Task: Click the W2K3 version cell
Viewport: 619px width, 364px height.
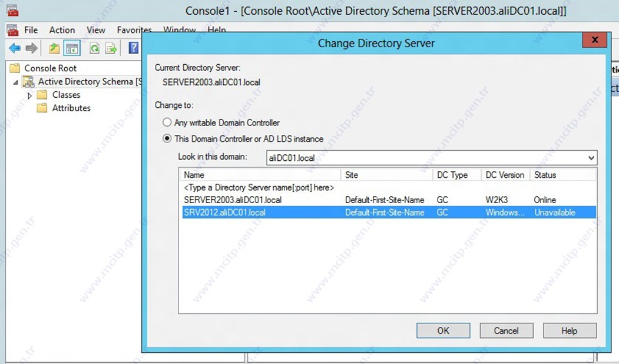Action: tap(496, 200)
